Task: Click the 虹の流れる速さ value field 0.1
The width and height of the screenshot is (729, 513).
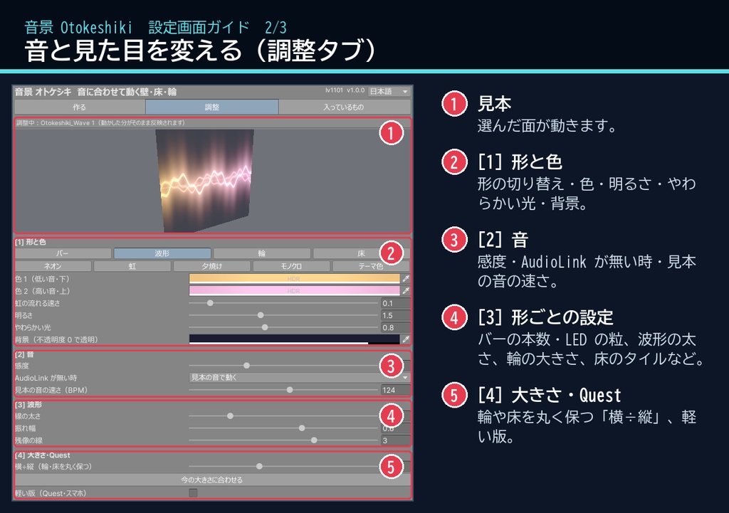Action: point(395,303)
